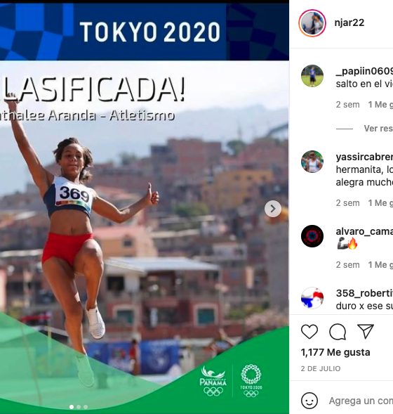393x414 pixels.
Task: Select third carousel dot indicator
Action: 86,407
